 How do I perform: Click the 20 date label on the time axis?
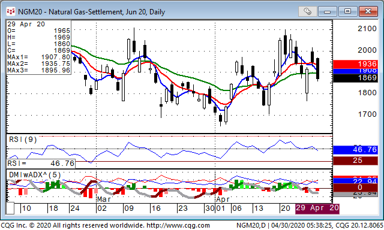pos(286,208)
